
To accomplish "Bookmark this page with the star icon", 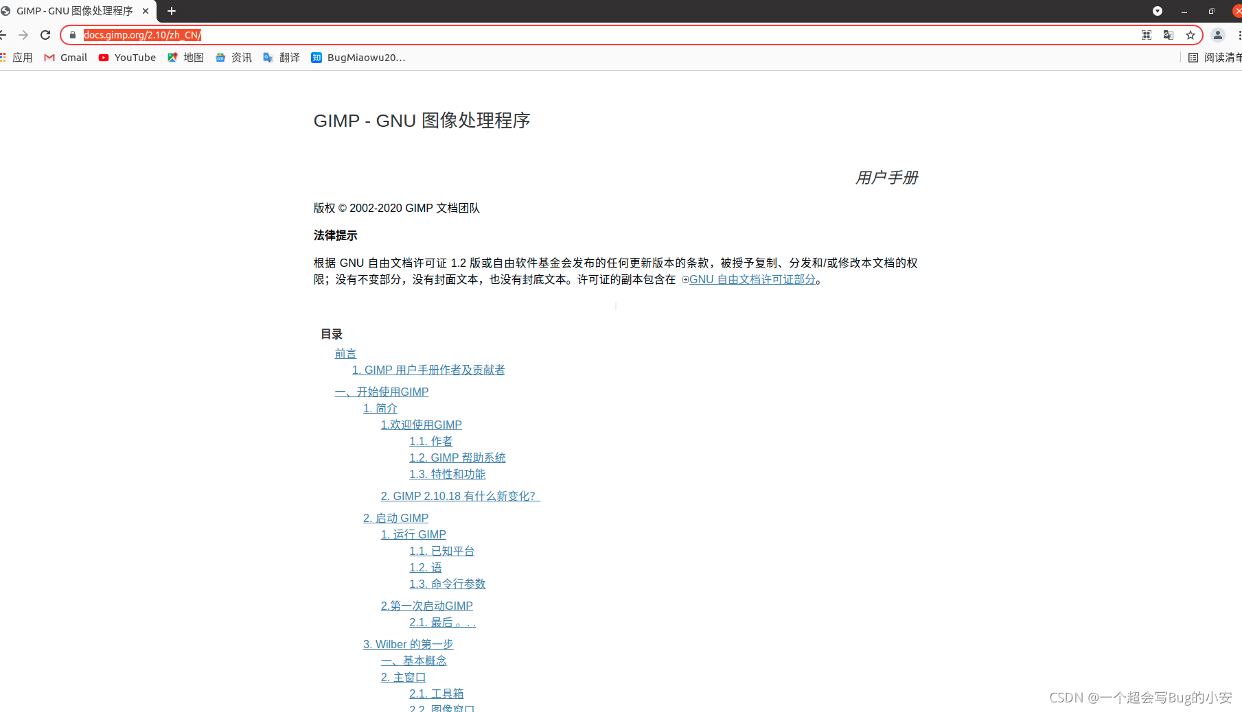I will tap(1191, 35).
